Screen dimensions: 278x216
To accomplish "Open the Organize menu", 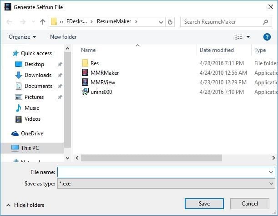I will pyautogui.click(x=22, y=37).
